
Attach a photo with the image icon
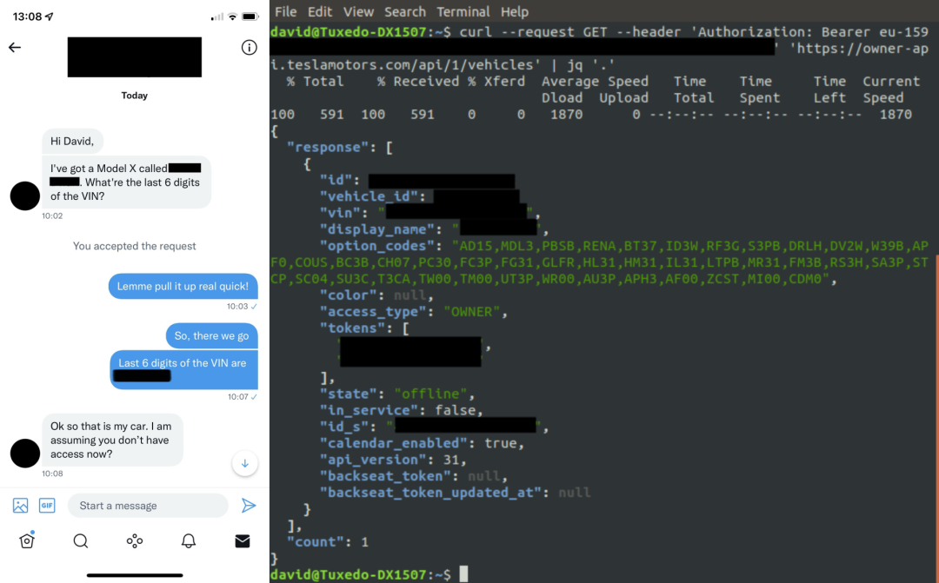tap(20, 506)
